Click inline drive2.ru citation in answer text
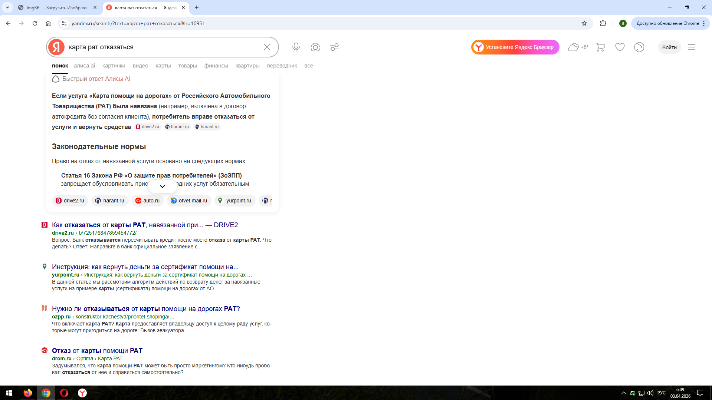Viewport: 712px width, 400px height. pos(148,127)
